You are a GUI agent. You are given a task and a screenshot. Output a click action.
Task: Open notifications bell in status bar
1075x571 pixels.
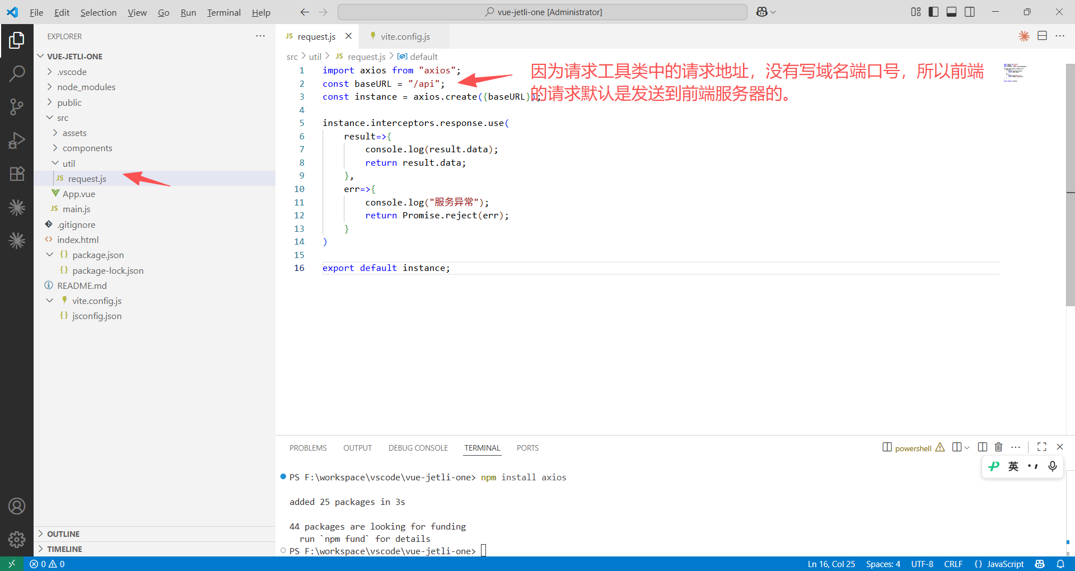(1060, 564)
